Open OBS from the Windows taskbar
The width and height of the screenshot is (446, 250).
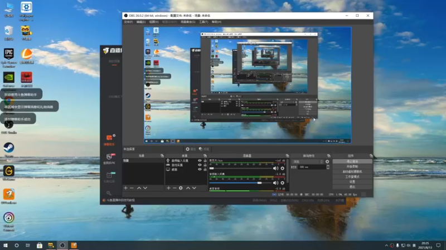(x=62, y=246)
